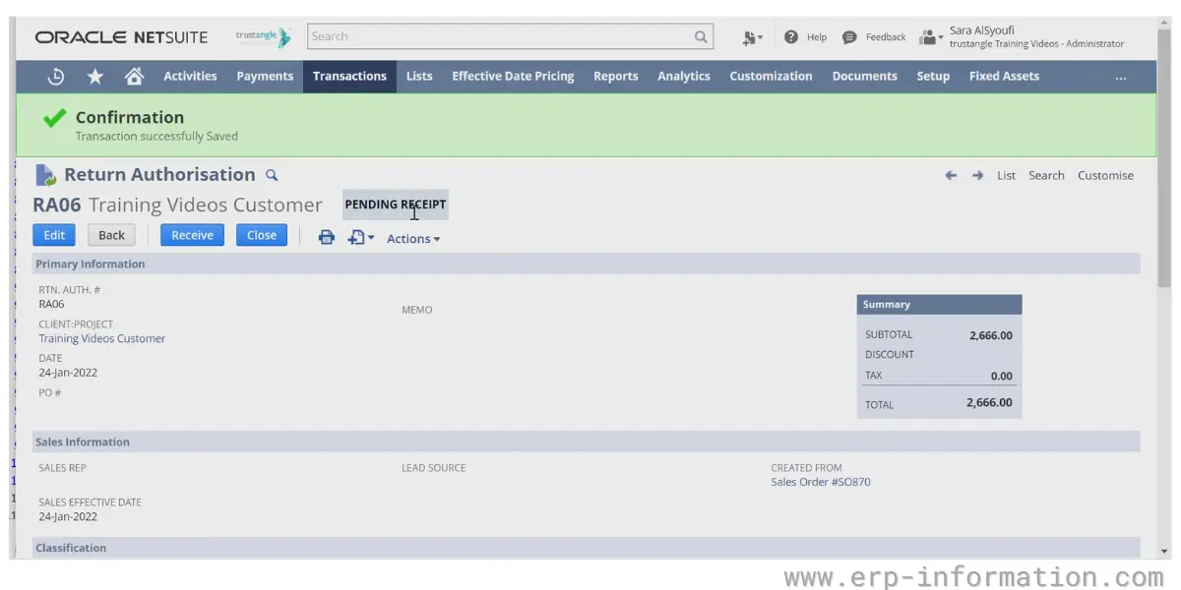Click the Search link near Customise
This screenshot has width=1181, height=590.
coord(1046,175)
